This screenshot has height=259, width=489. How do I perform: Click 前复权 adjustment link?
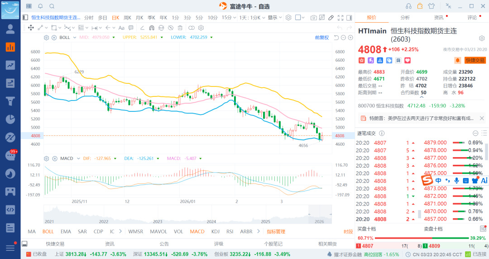[322, 38]
